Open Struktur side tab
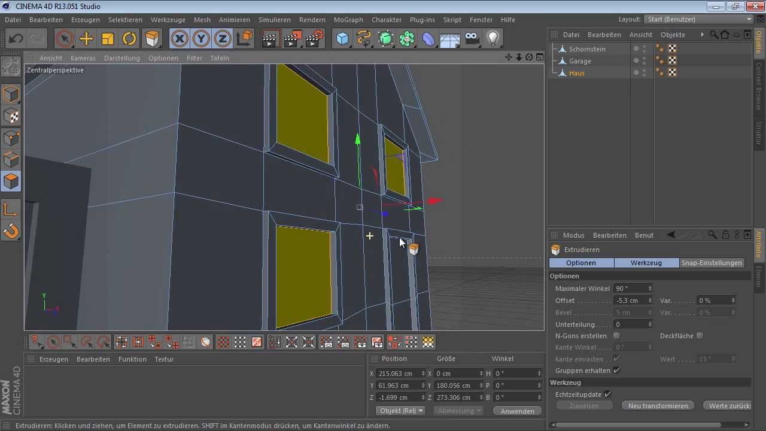Image resolution: width=766 pixels, height=431 pixels. (759, 132)
